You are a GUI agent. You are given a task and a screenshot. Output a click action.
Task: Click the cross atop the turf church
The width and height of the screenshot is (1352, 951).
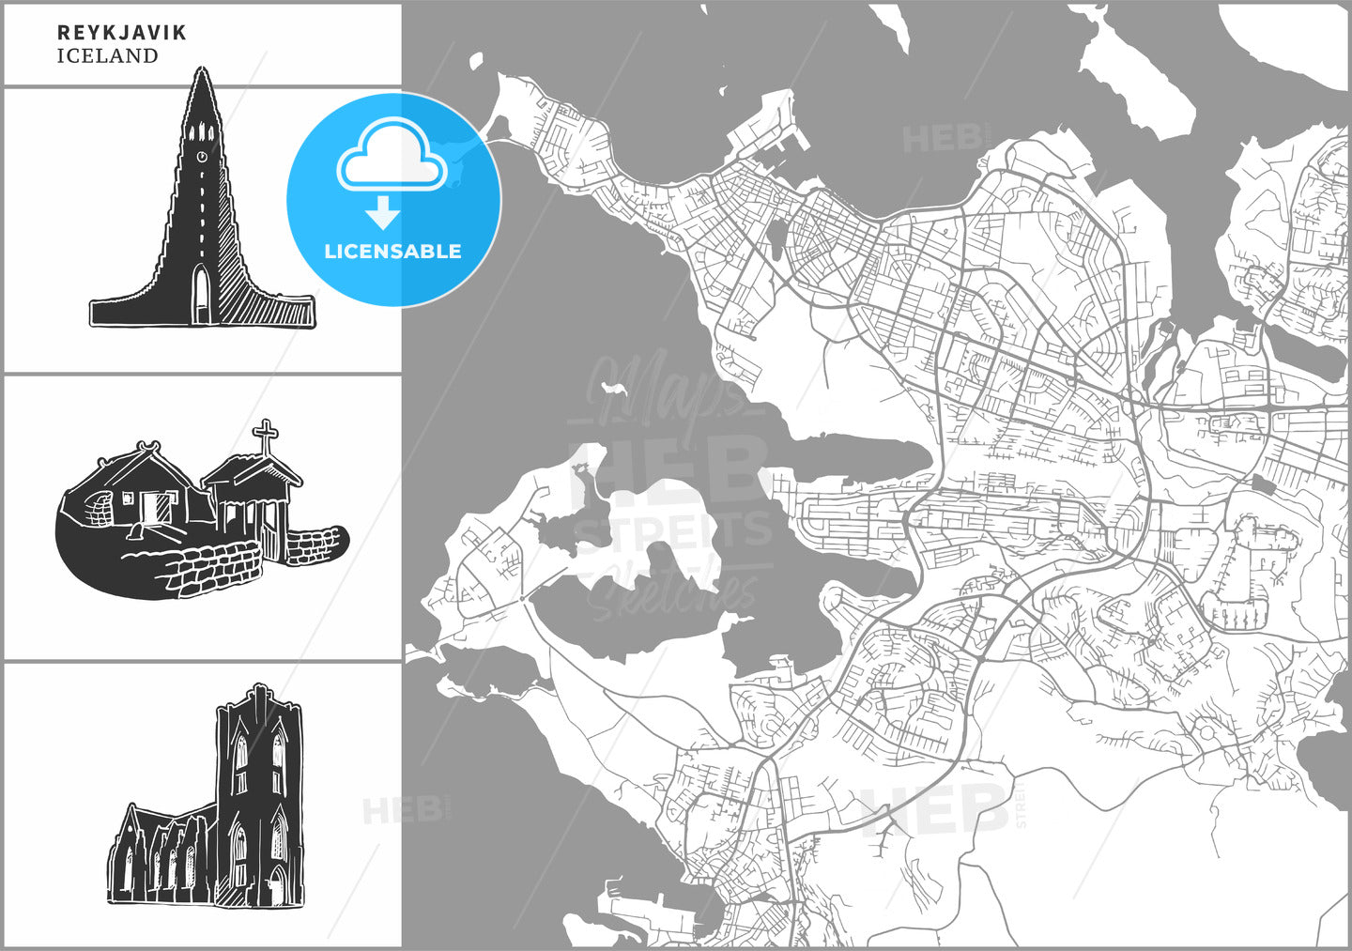(x=266, y=436)
